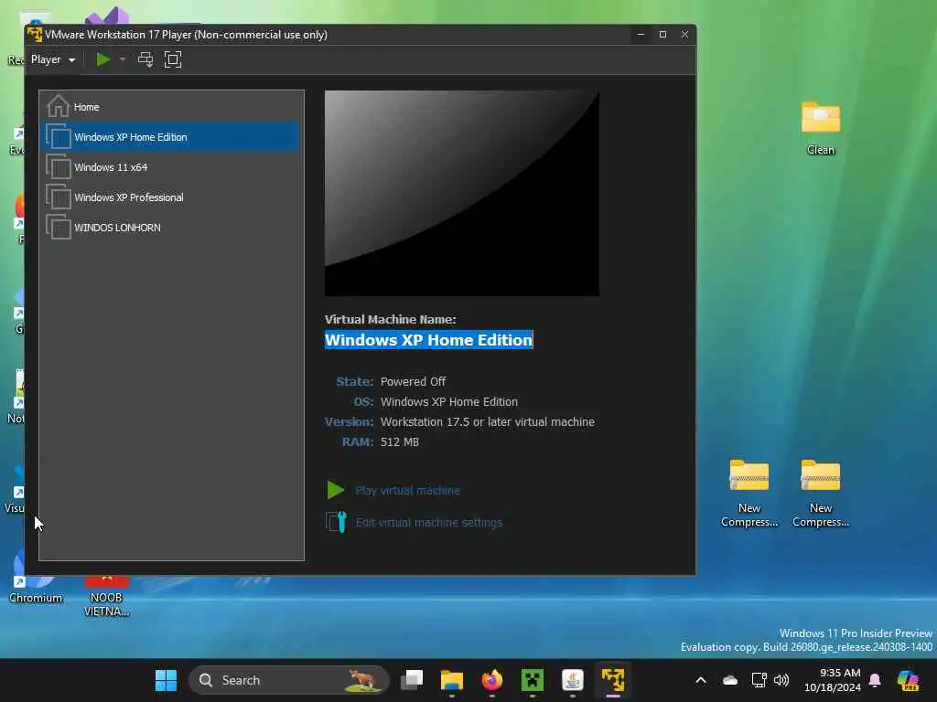Screen dimensions: 937x702
Task: Click Play virtual machine link
Action: coord(407,491)
